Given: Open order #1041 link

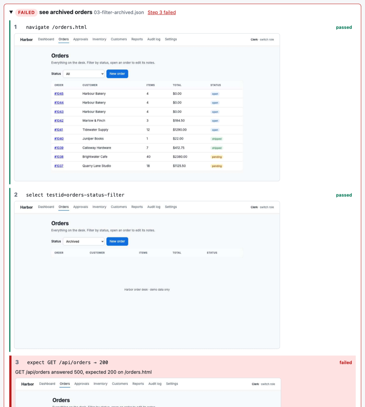Looking at the screenshot, I should pyautogui.click(x=58, y=130).
